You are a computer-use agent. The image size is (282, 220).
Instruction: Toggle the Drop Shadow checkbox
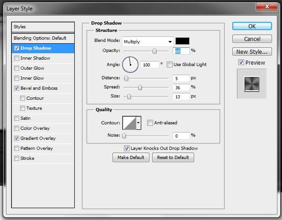coord(16,48)
